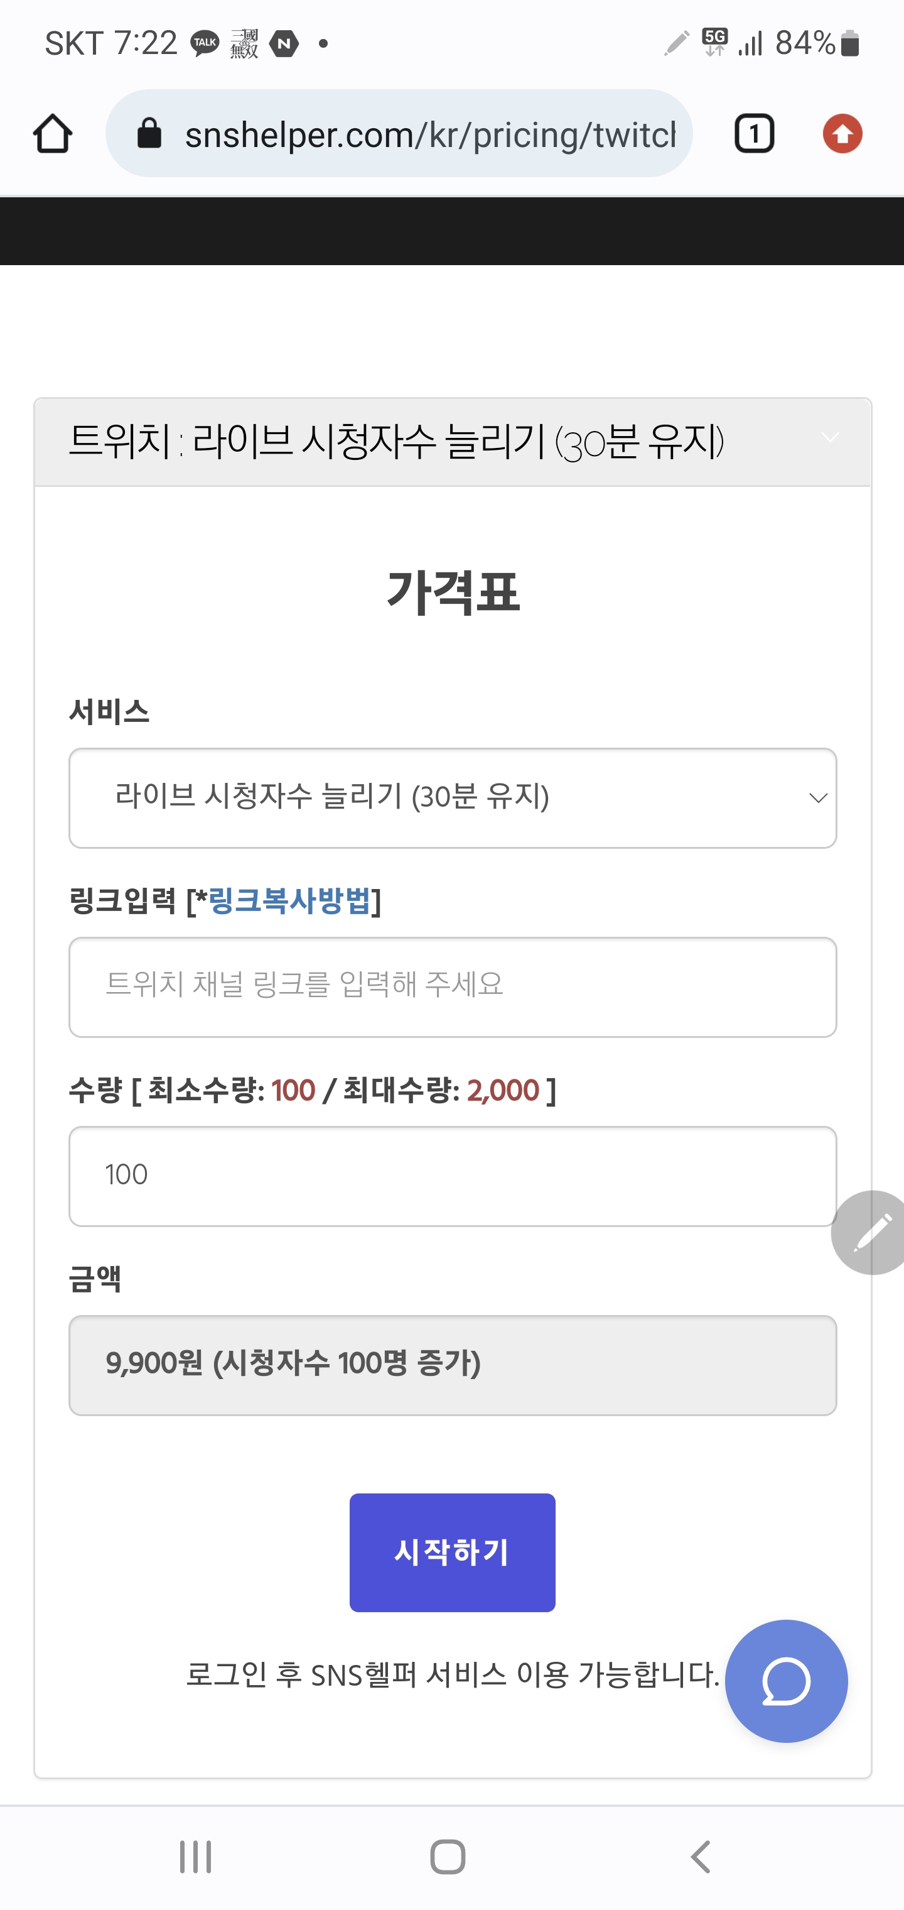The height and width of the screenshot is (1910, 904).
Task: Open the 링크복사방법 help link
Action: click(x=289, y=901)
